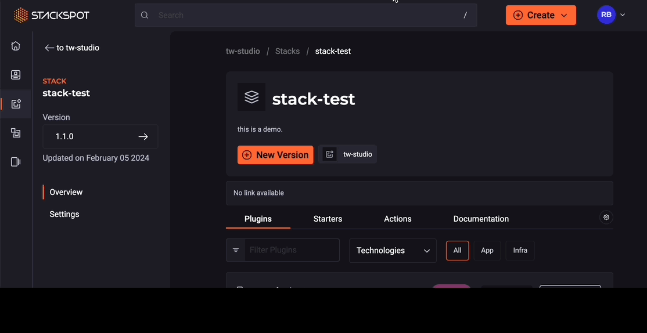647x333 pixels.
Task: Select the Studio sidebar icon
Action: coord(16,104)
